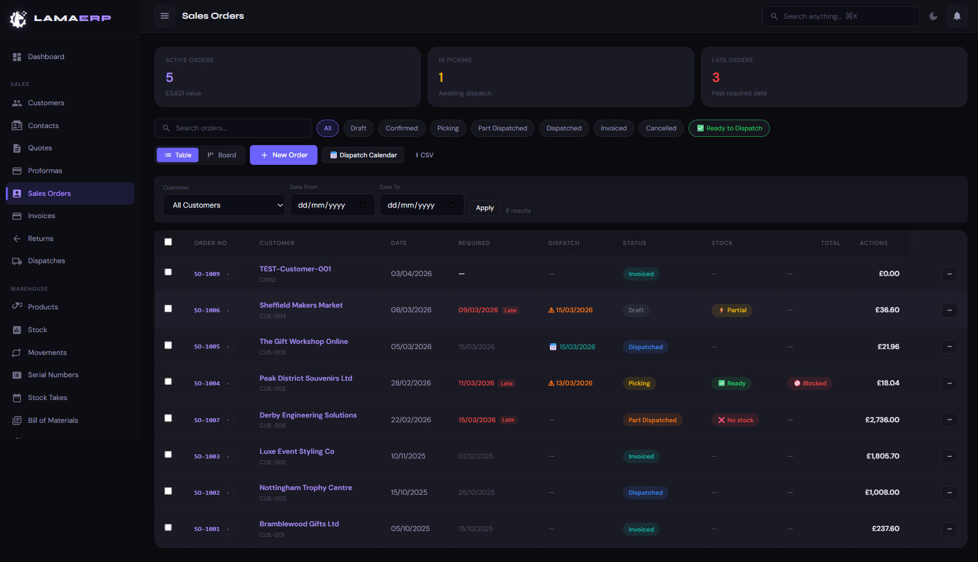Open Bill of Materials page
978x562 pixels.
coord(53,420)
